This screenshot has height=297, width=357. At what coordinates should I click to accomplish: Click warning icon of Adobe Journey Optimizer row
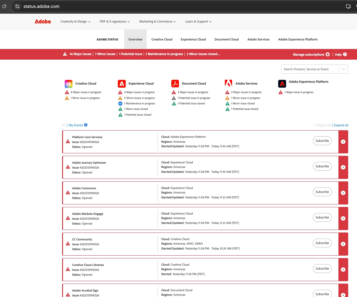coord(68,167)
